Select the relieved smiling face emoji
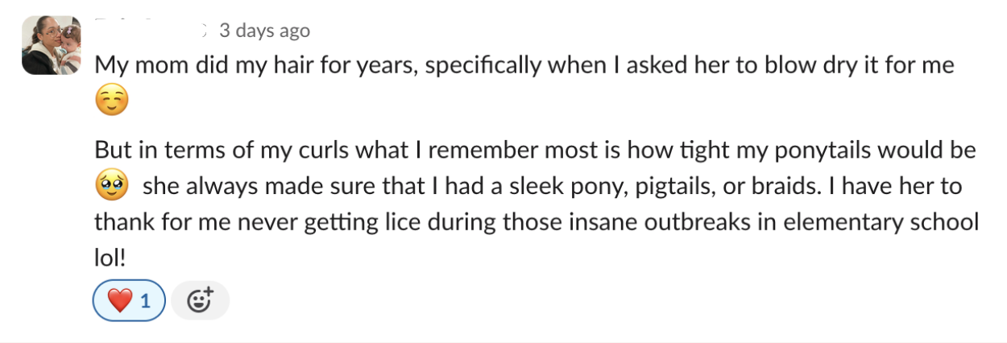 [x=111, y=102]
